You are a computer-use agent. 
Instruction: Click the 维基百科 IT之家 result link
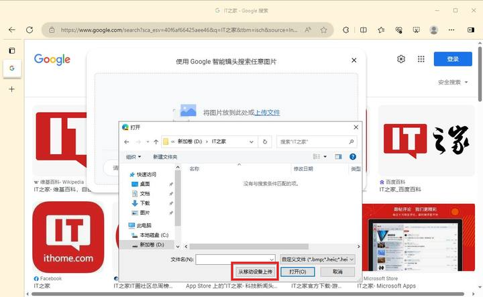click(62, 190)
